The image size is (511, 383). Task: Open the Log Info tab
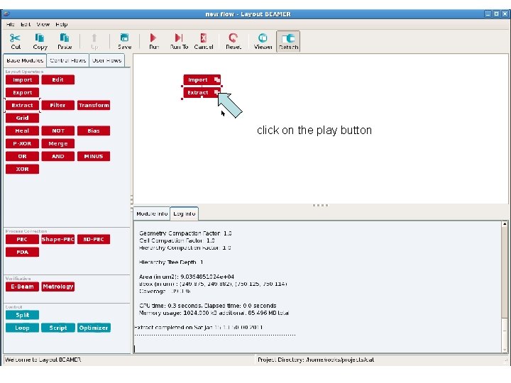point(184,213)
